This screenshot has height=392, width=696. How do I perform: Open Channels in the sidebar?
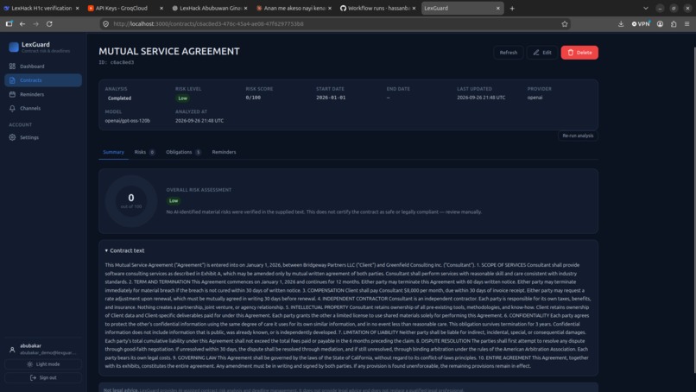pyautogui.click(x=43, y=108)
